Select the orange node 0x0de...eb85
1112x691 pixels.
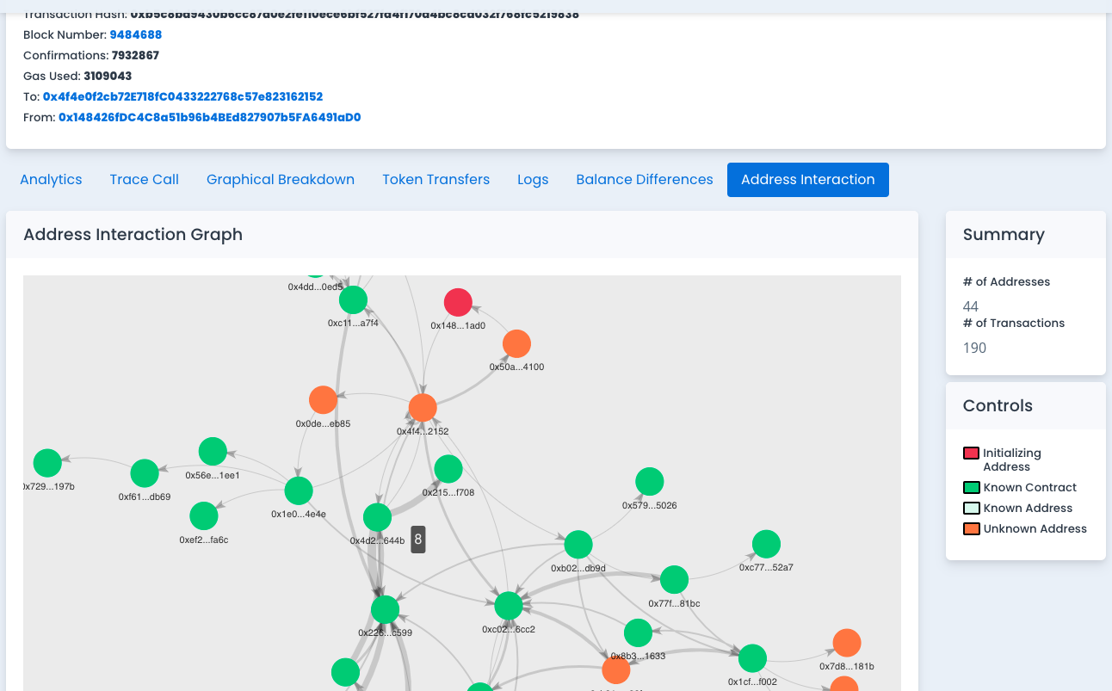(x=323, y=400)
